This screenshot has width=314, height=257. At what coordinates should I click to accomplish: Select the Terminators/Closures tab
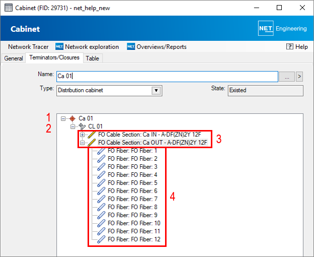click(x=54, y=57)
